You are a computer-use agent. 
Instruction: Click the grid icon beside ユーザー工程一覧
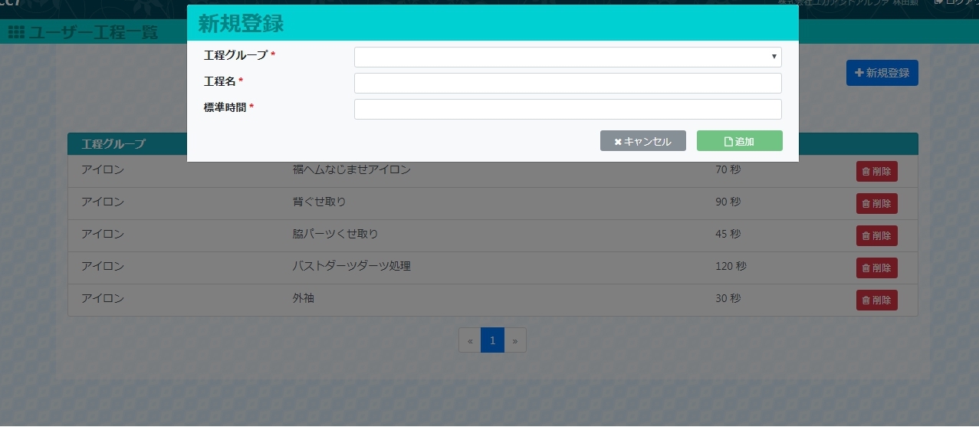click(x=16, y=32)
